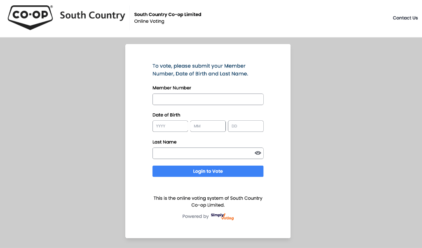Click the Date of Birth label
Viewport: 422px width, 248px height.
pos(166,115)
